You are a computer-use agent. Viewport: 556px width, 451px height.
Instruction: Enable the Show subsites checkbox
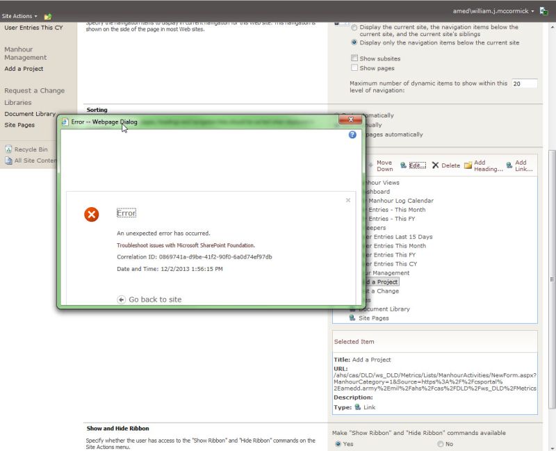click(354, 57)
